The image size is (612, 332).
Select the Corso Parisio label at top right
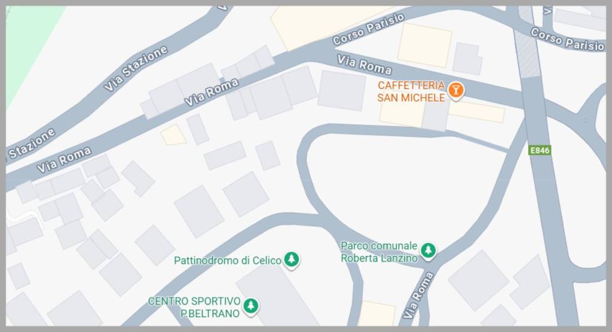pos(568,40)
